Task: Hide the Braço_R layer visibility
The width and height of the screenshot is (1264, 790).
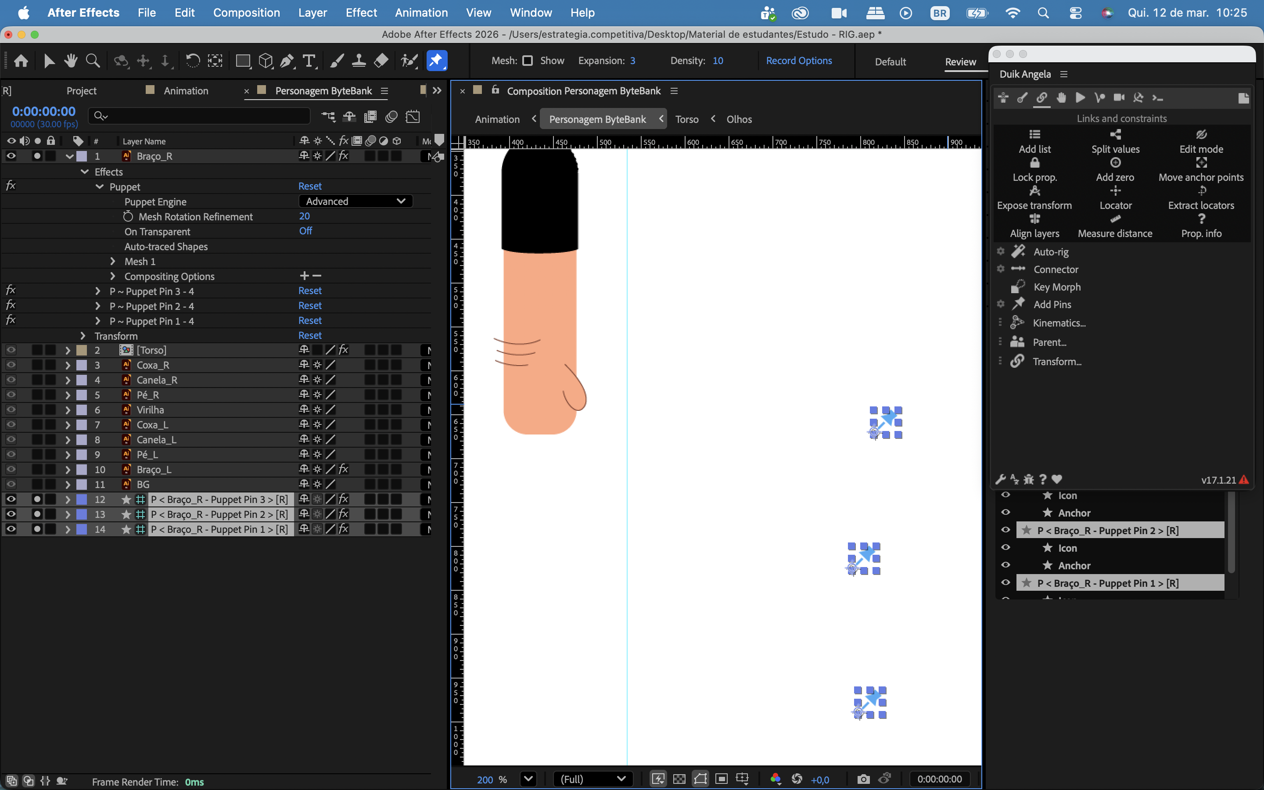Action: pyautogui.click(x=11, y=156)
